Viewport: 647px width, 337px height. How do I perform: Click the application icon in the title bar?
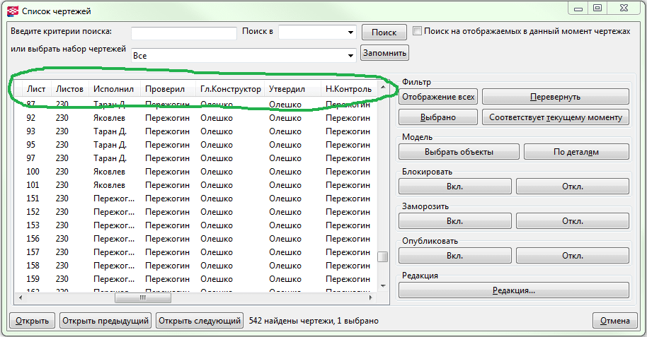click(13, 11)
